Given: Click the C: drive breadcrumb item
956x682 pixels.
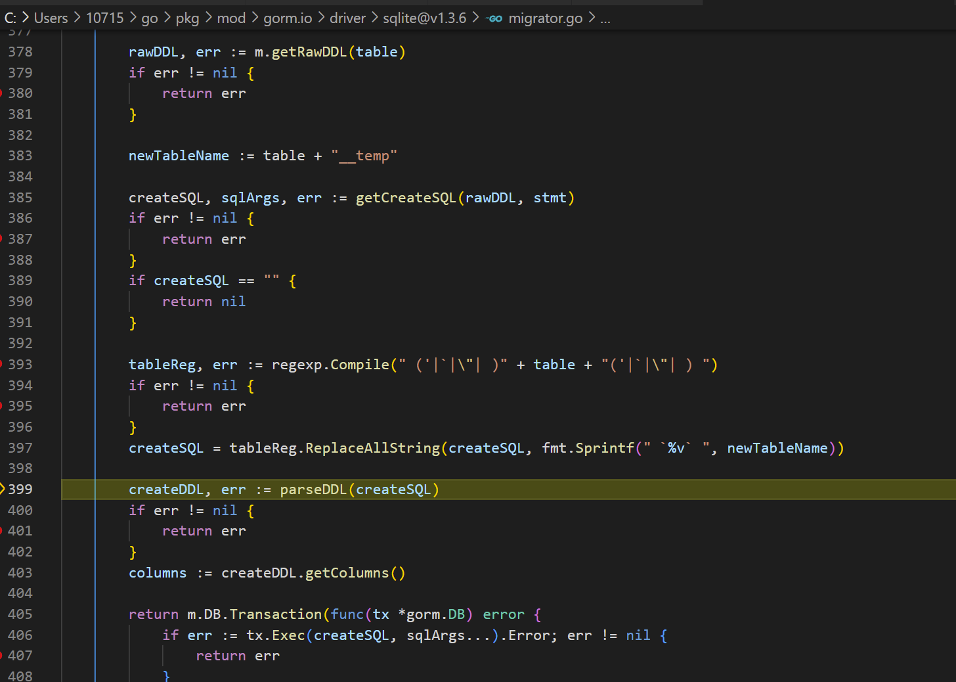Looking at the screenshot, I should click(x=10, y=18).
